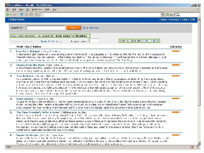Screen dimensions: 204x153
Task: Reload the page with the Reload icon
Action: (22, 14)
